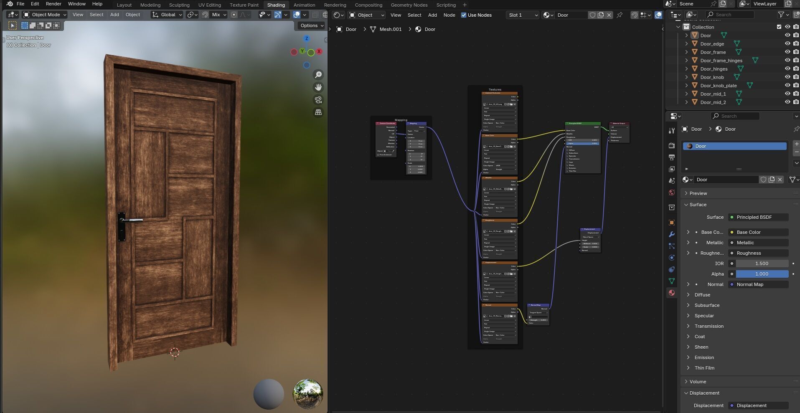Open the Object Mode dropdown

click(x=45, y=15)
